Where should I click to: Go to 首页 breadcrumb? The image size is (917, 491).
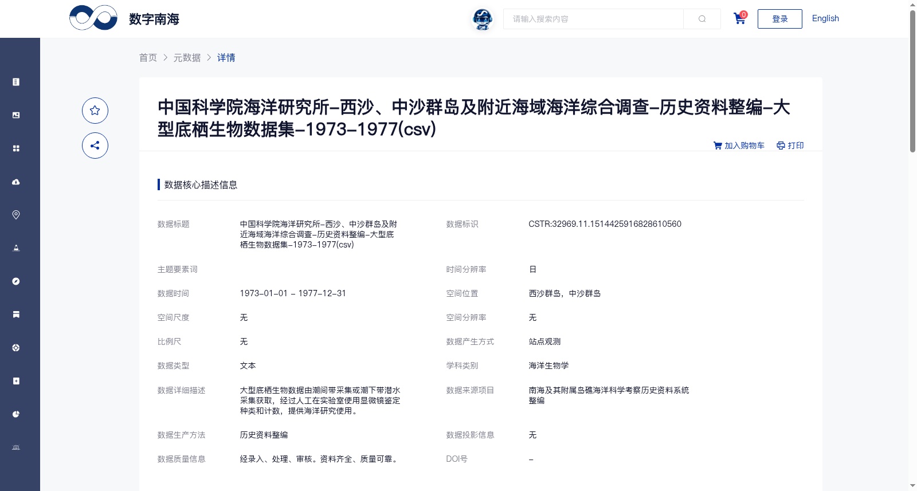(148, 58)
